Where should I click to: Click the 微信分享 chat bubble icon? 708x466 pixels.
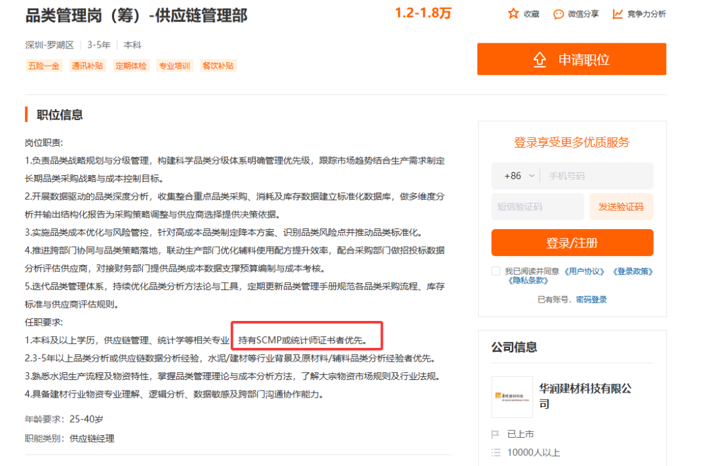[x=558, y=14]
